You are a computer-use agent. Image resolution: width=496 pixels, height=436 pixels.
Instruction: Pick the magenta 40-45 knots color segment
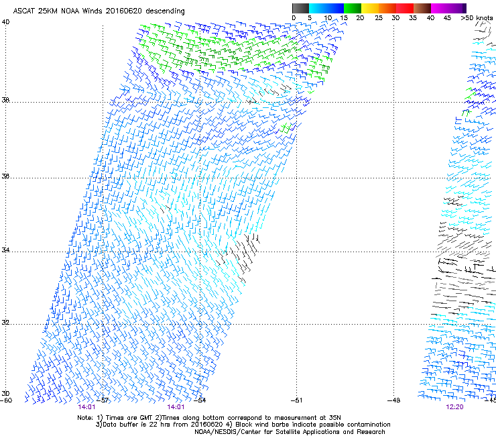[x=440, y=8]
